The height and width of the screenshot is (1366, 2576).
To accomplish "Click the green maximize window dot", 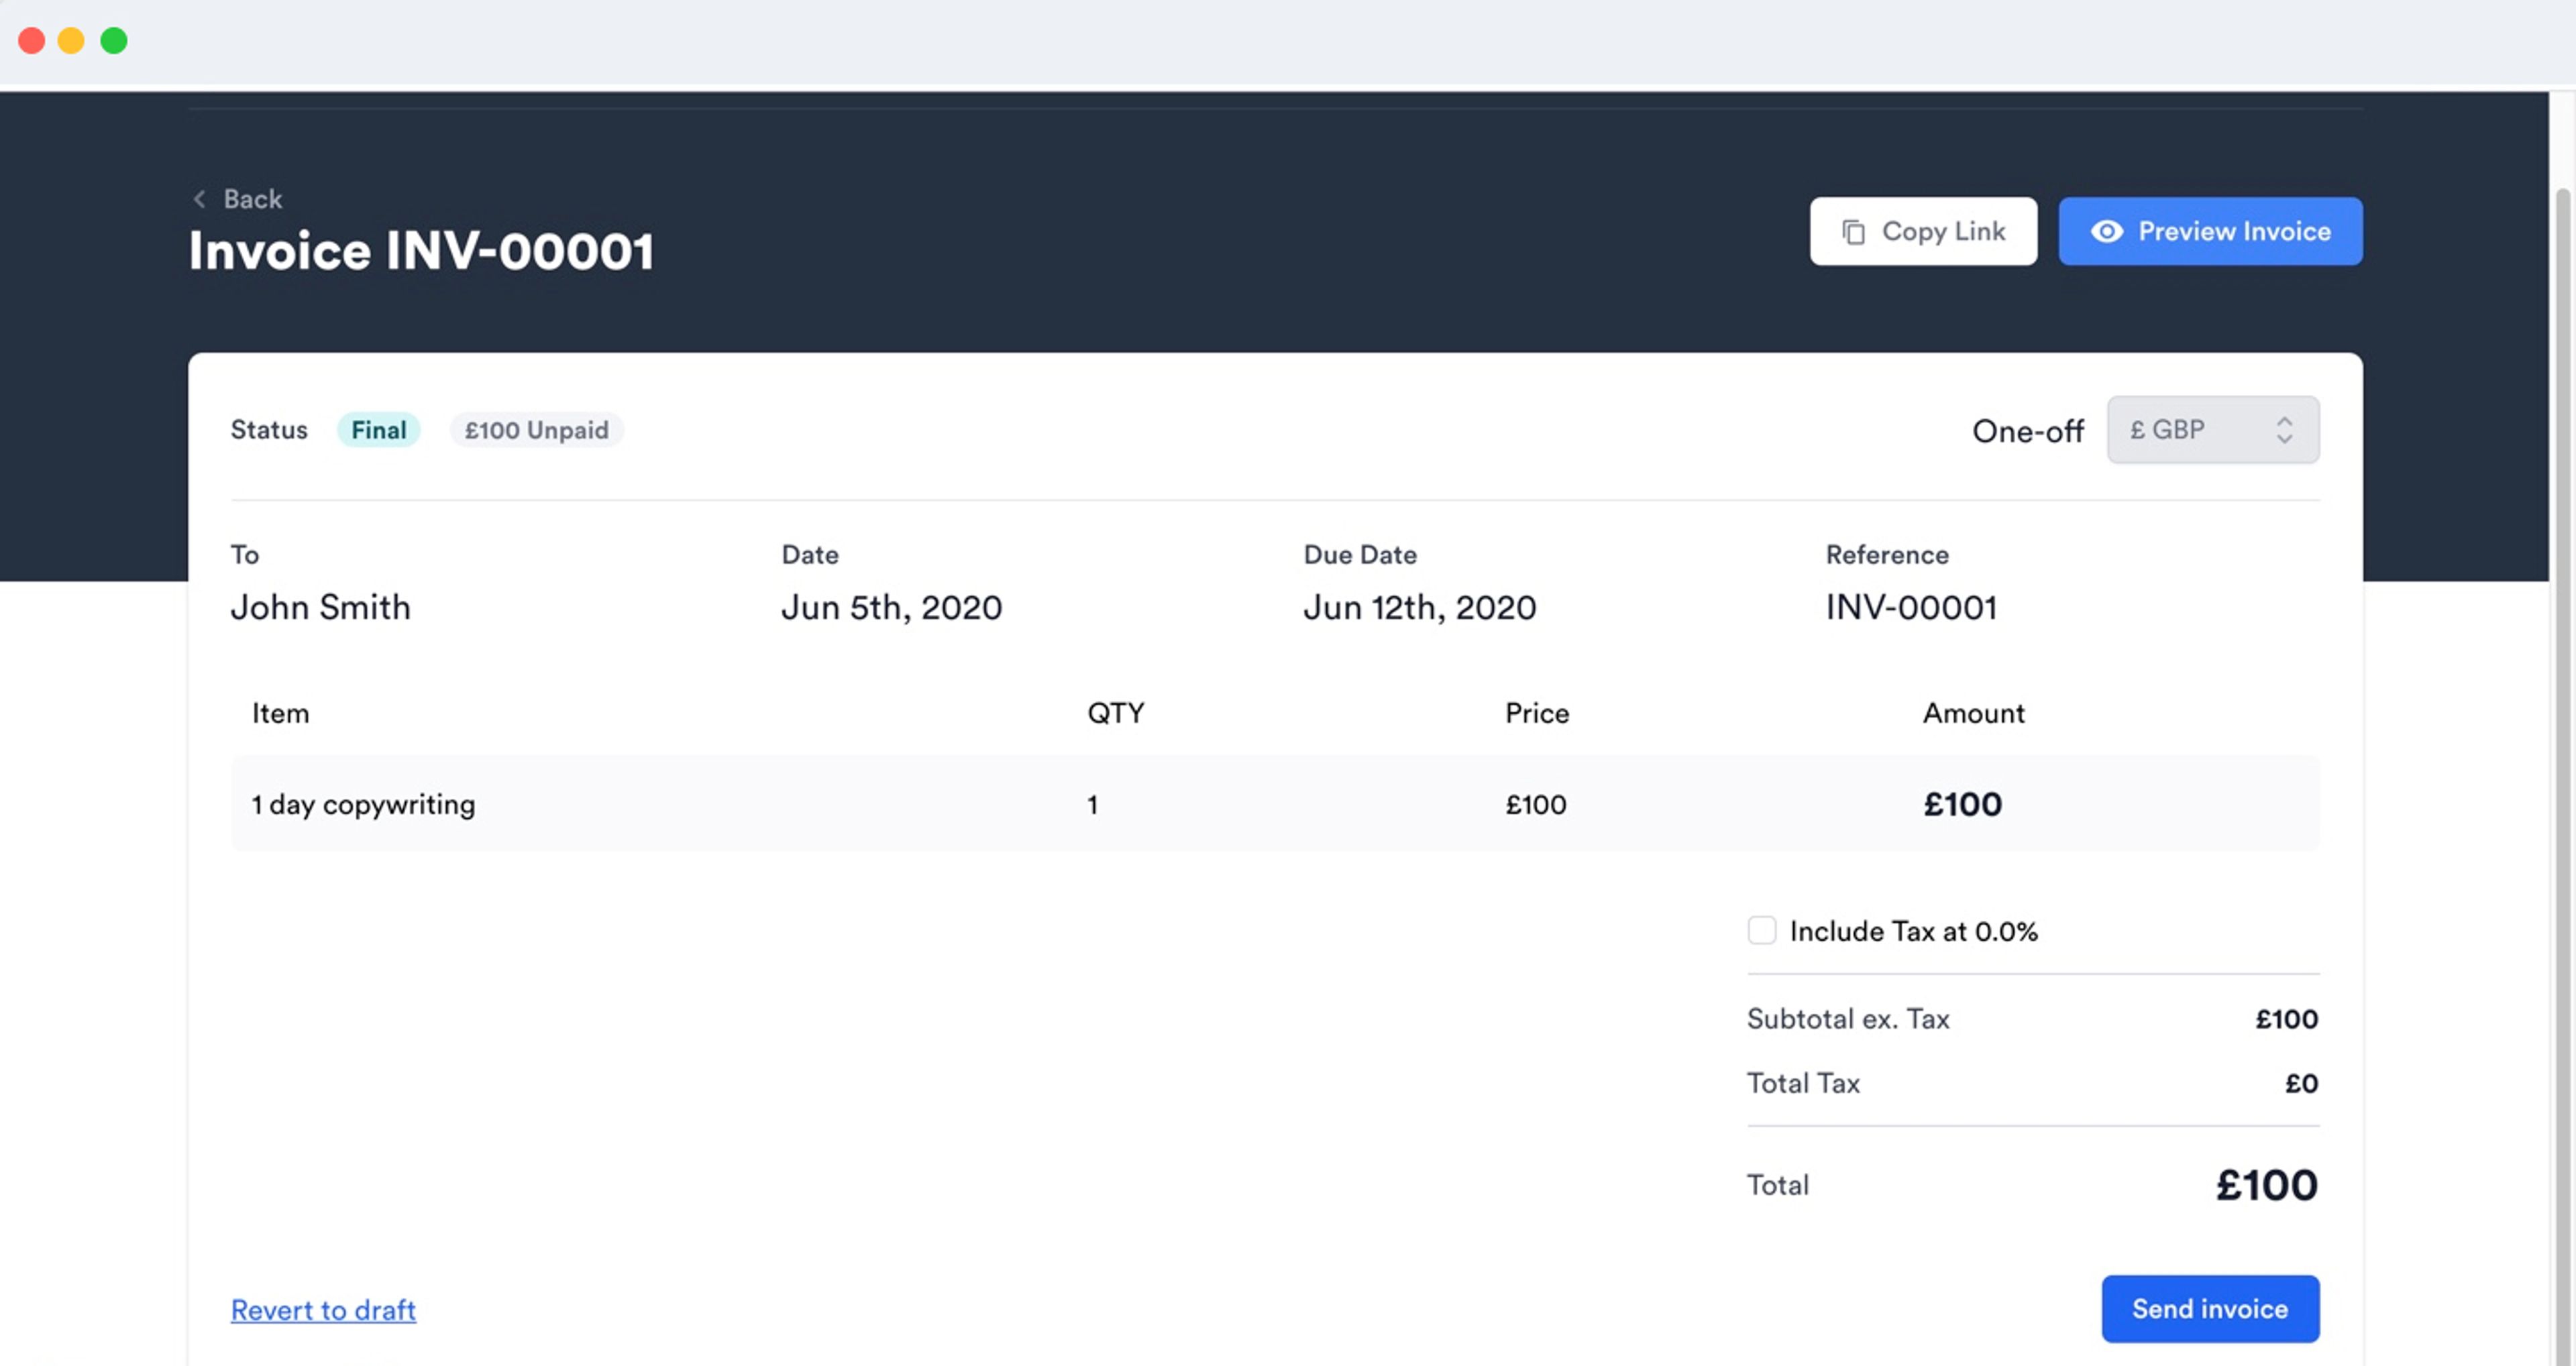I will [x=114, y=41].
